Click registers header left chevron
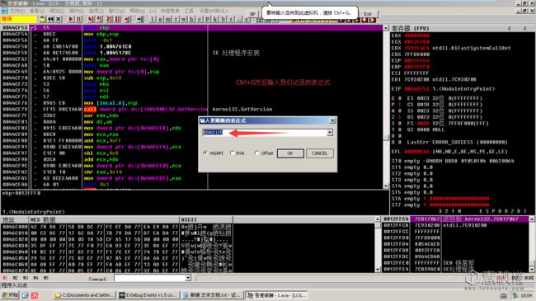536x301 pixels. [510, 28]
